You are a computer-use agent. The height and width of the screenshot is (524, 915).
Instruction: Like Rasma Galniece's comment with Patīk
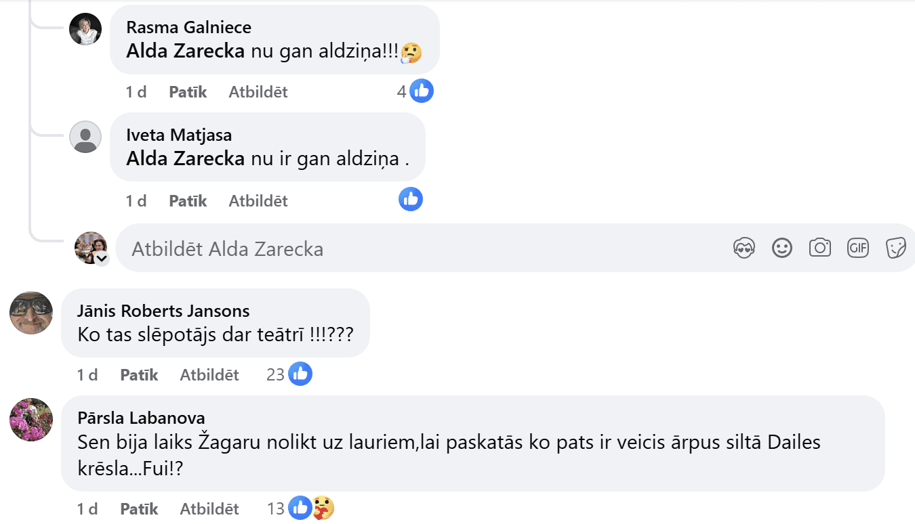188,92
